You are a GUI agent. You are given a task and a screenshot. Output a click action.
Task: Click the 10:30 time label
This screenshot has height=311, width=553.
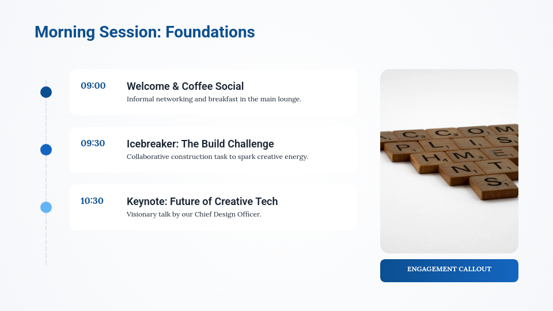[x=92, y=201]
